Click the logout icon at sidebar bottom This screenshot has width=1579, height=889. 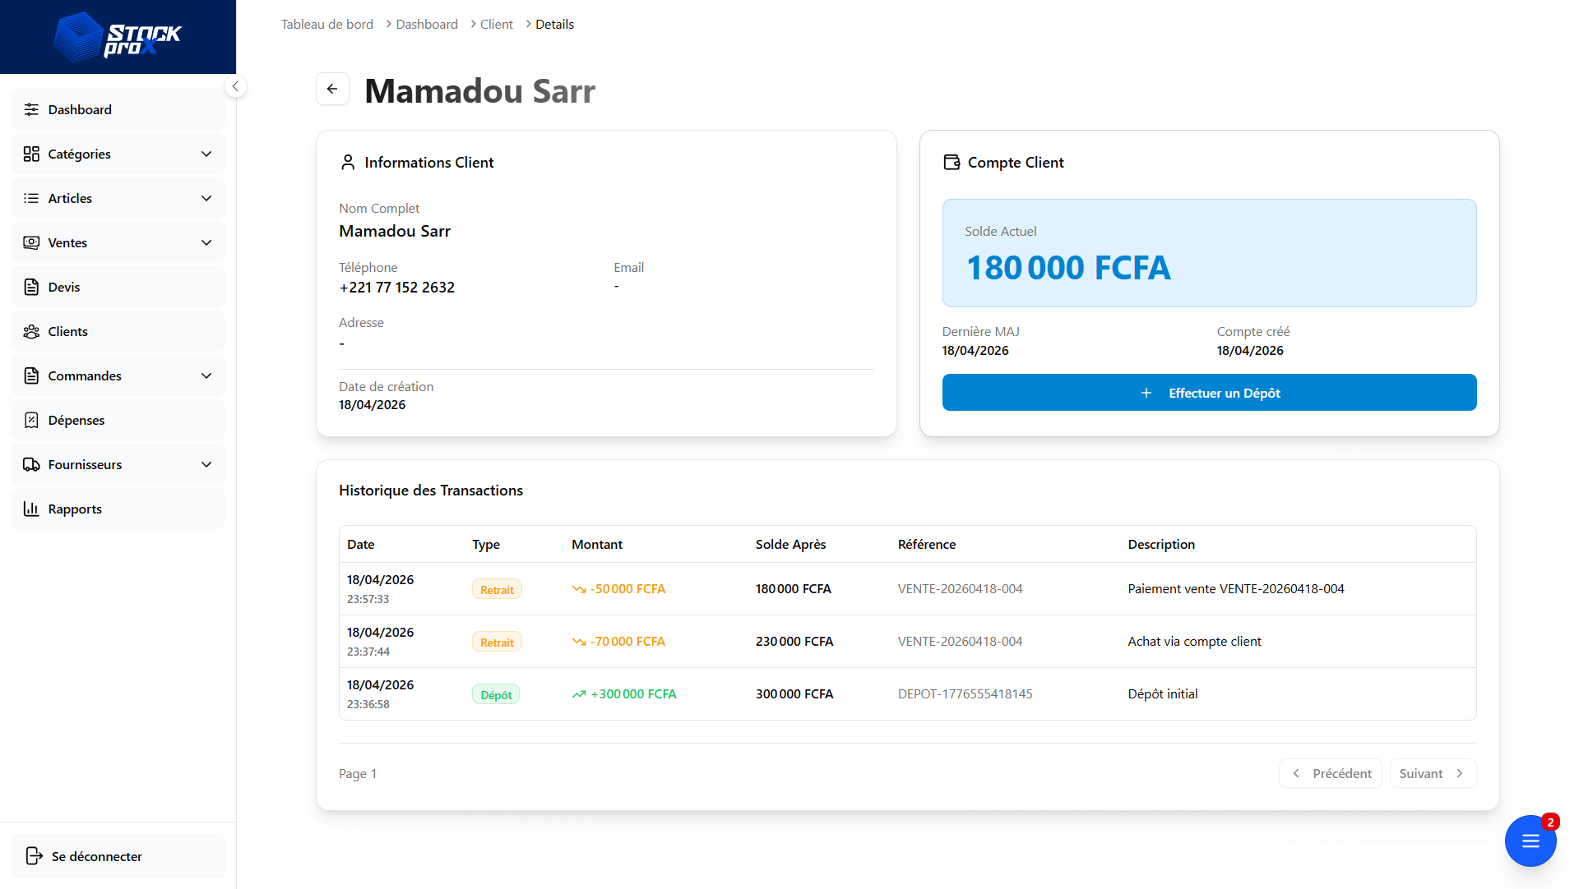click(x=34, y=856)
